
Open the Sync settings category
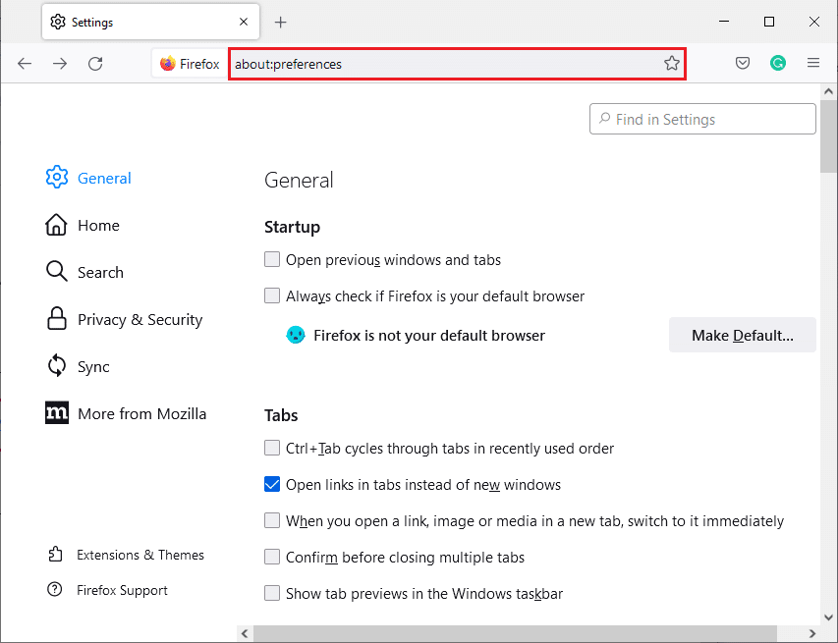coord(93,367)
